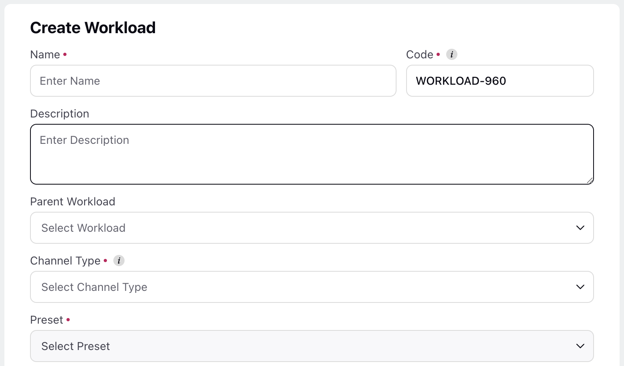The width and height of the screenshot is (624, 366).
Task: Click the Preset label text
Action: point(46,320)
